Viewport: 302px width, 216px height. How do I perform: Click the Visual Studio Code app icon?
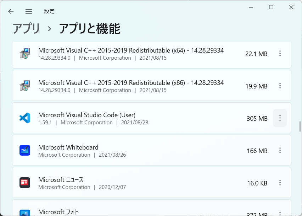tap(25, 118)
